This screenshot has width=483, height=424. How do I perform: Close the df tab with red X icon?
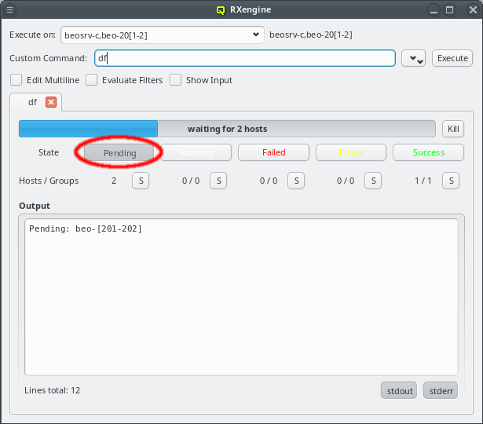[51, 102]
